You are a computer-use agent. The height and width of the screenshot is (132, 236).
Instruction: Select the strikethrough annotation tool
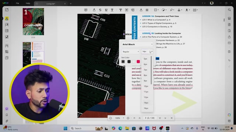[x=100, y=10]
